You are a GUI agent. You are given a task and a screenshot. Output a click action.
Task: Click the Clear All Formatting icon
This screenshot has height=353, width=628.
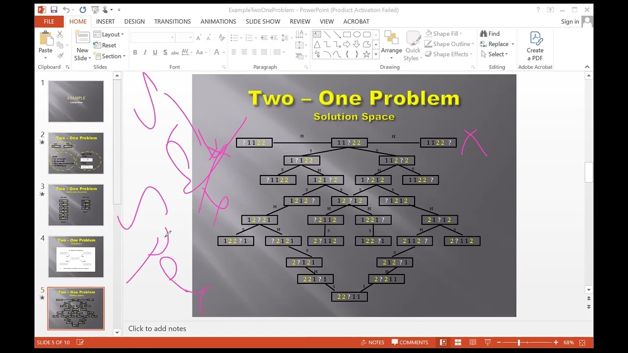coord(222,38)
